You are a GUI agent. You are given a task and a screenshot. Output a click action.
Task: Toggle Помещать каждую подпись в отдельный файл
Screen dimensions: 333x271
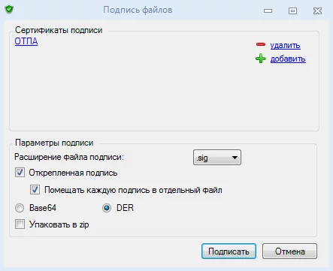point(35,190)
